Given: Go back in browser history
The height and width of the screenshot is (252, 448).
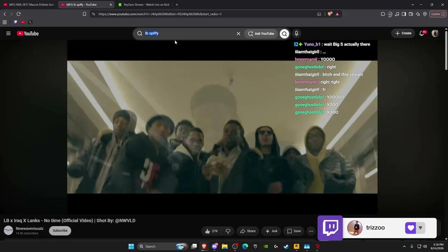Looking at the screenshot, I should [5, 14].
